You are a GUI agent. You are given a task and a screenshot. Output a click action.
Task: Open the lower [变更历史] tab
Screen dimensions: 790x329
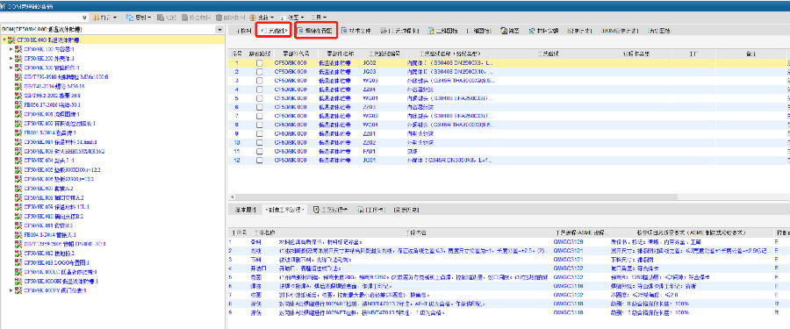[406, 210]
